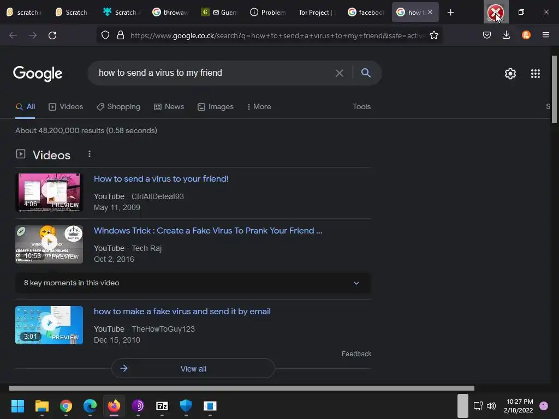559x419 pixels.
Task: Open the Tools options
Action: (x=361, y=106)
